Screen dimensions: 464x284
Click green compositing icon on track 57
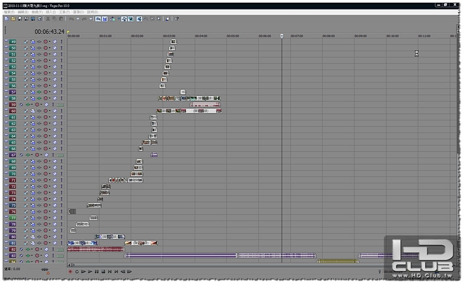pyautogui.click(x=39, y=92)
